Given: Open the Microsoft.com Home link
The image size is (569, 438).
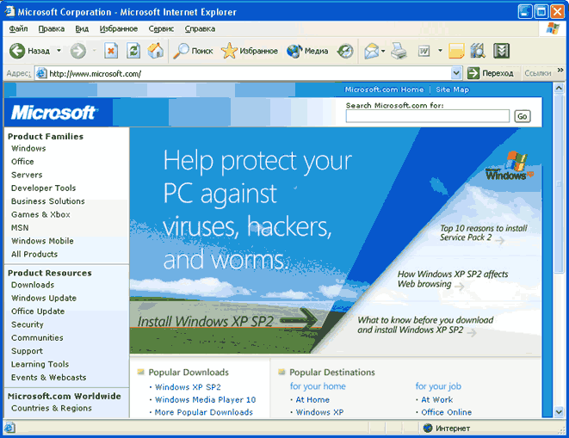Looking at the screenshot, I should [384, 89].
